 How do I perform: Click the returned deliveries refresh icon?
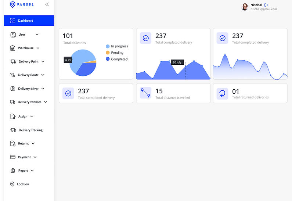click(222, 93)
